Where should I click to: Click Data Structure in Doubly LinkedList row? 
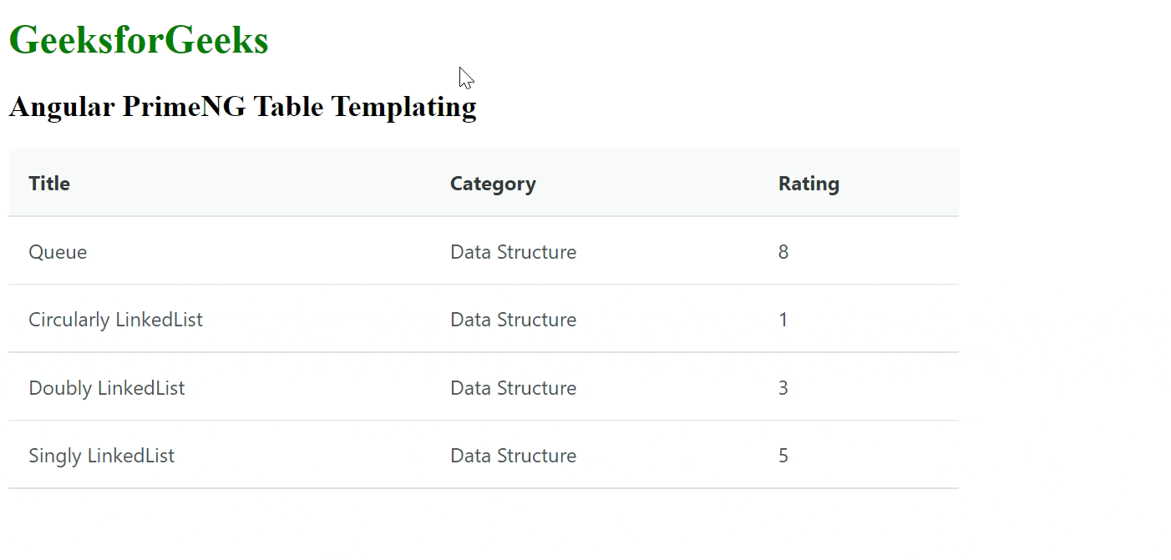click(x=513, y=388)
